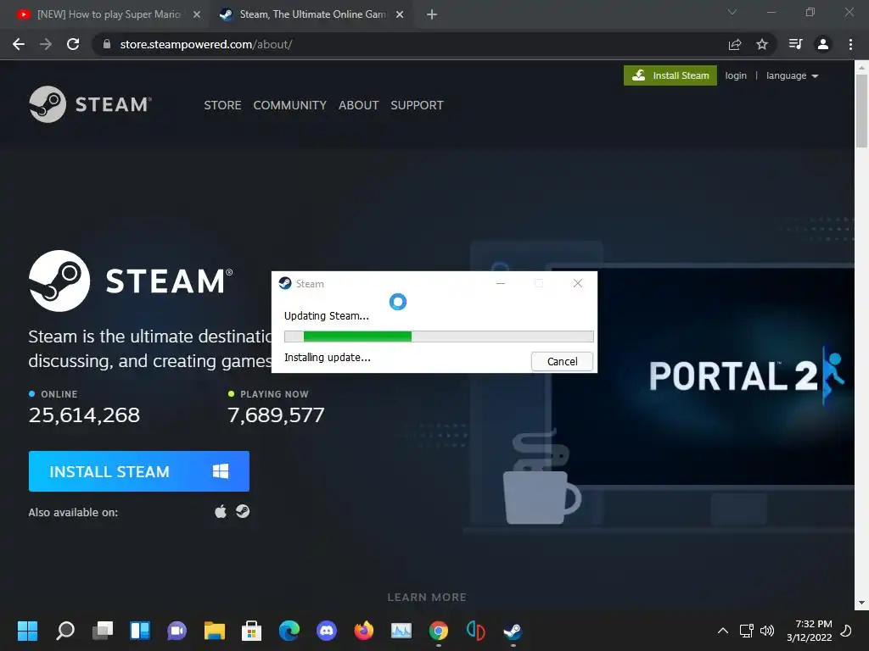Screen dimensions: 869x651
Task: Share this page via the address bar icon
Action: pos(735,44)
